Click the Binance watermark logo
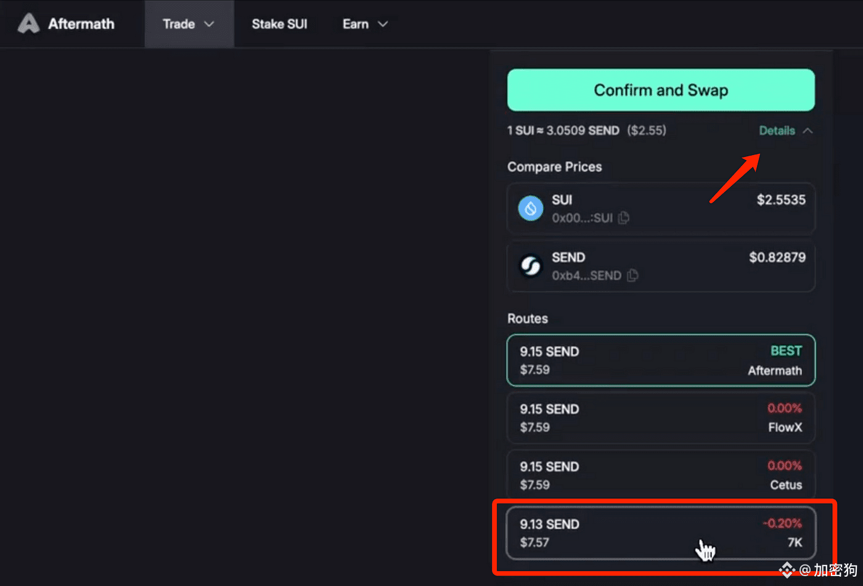This screenshot has width=863, height=586. click(x=787, y=570)
